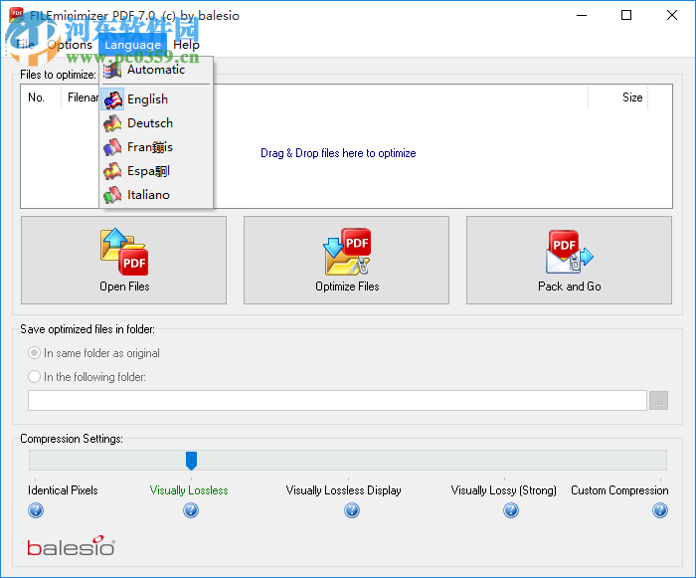Click the compression slider thumb
The image size is (696, 578).
191,461
